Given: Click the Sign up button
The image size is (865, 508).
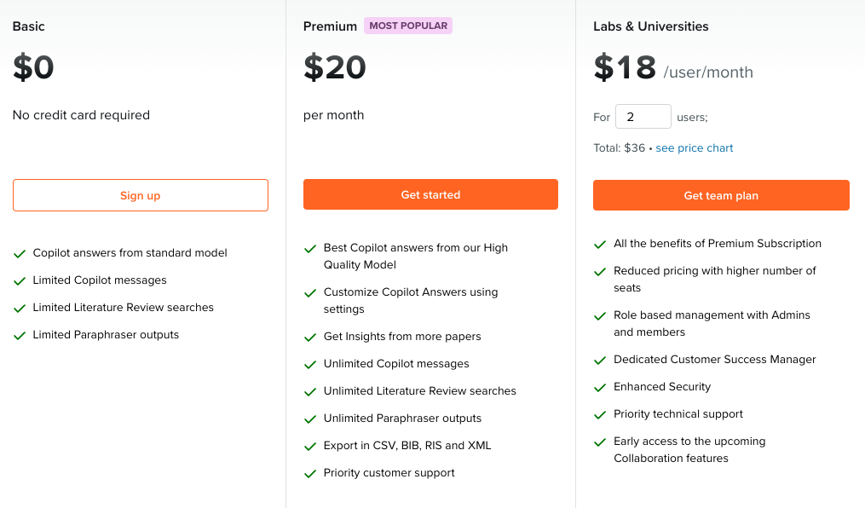Looking at the screenshot, I should coord(140,195).
